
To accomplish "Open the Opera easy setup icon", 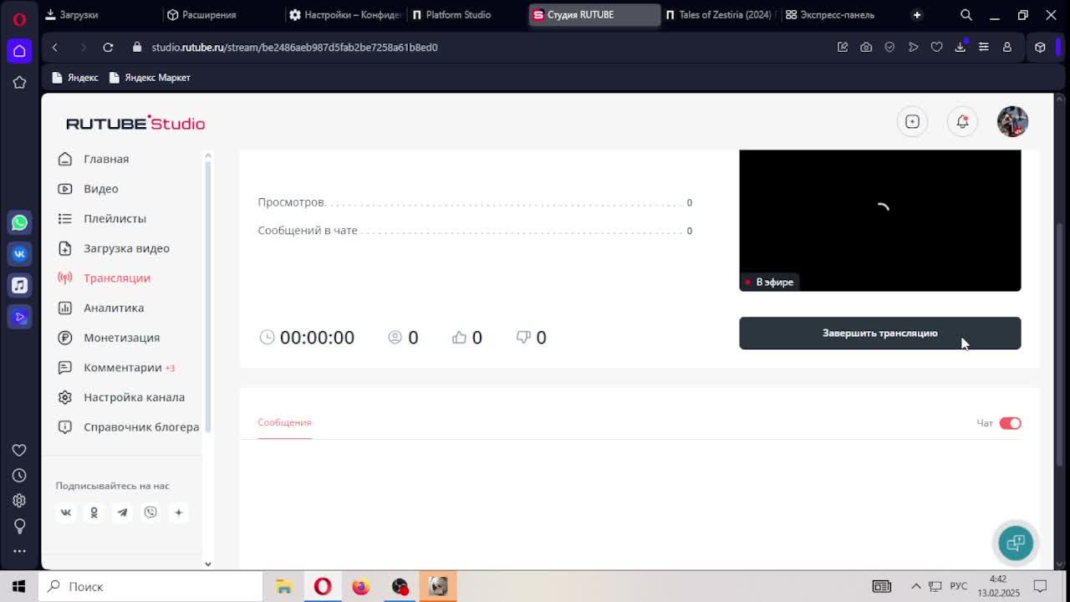I will (x=983, y=48).
